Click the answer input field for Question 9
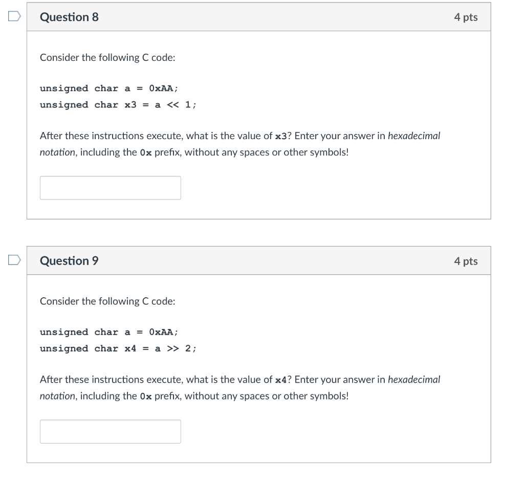Viewport: 524px width, 483px height. 110,431
